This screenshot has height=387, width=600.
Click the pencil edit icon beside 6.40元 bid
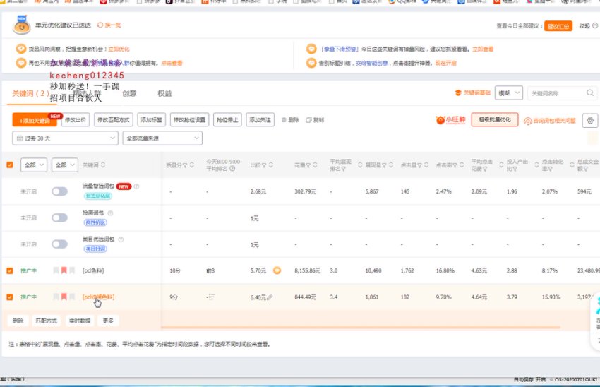coord(270,297)
